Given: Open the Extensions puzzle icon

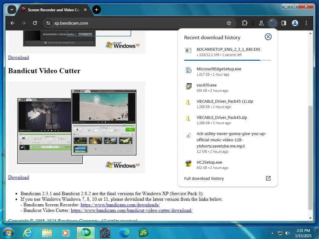Looking at the screenshot, I should 245,23.
